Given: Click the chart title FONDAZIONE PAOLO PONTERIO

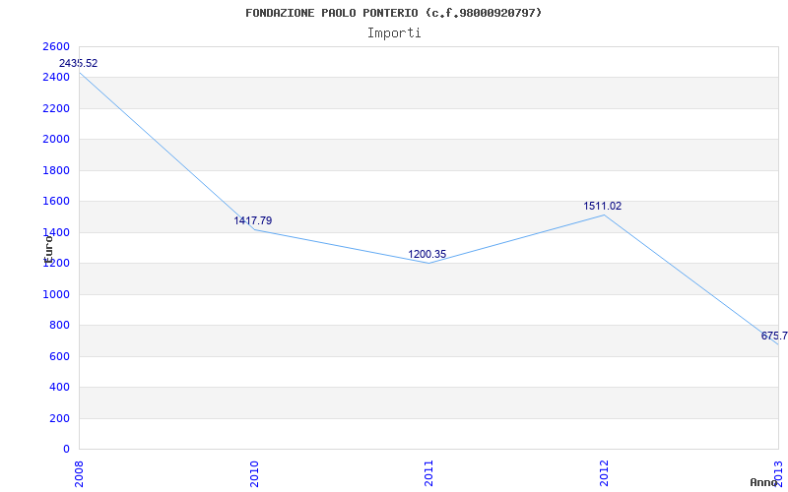Looking at the screenshot, I should click(393, 13).
